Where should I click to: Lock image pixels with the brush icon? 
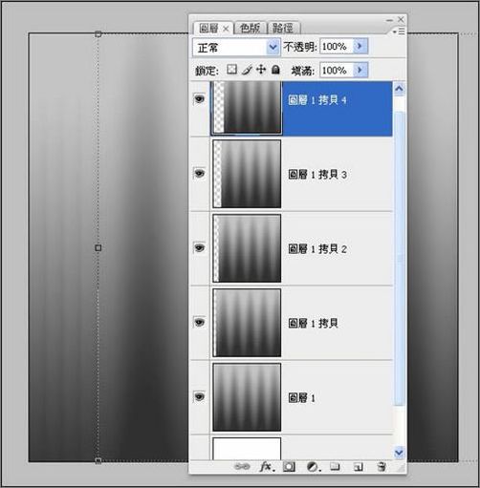pos(247,70)
